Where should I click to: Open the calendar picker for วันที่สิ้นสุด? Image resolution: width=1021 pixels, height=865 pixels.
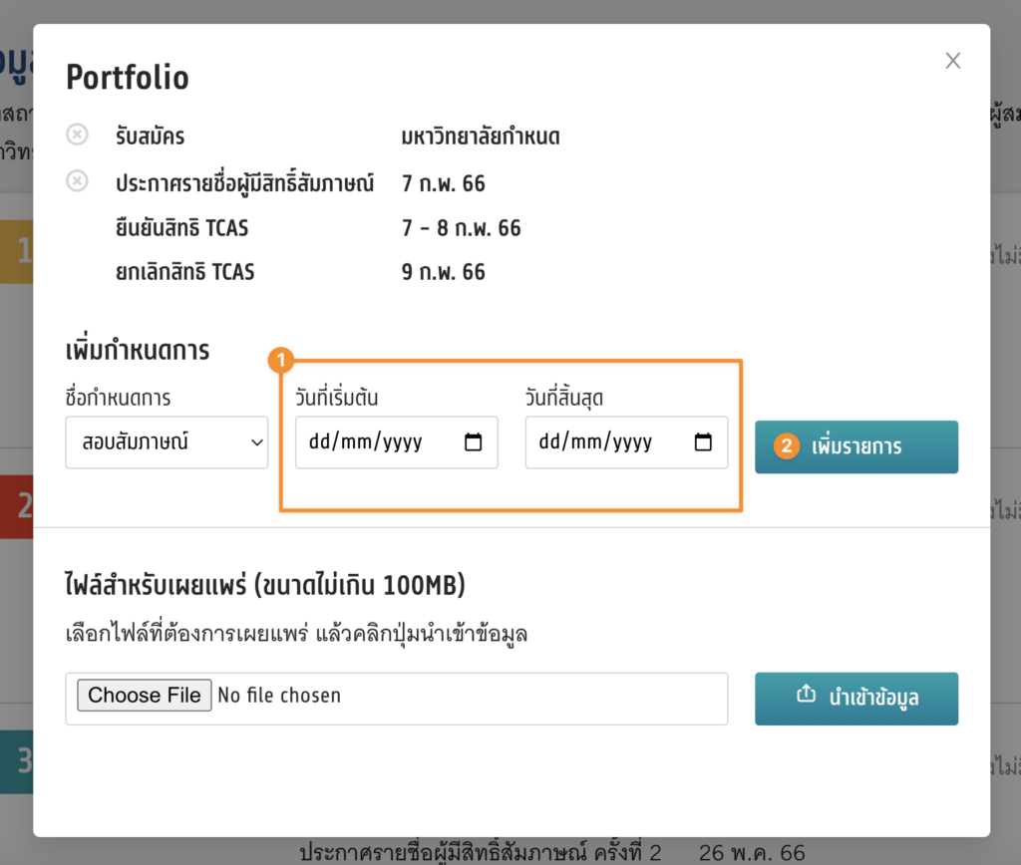tap(703, 442)
